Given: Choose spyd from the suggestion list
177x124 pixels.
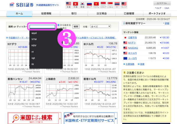Looking at the screenshot, I should 46,33.
